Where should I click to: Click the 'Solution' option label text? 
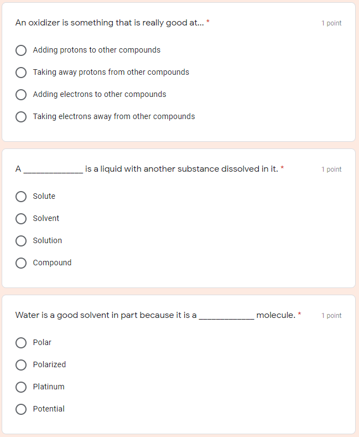48,240
